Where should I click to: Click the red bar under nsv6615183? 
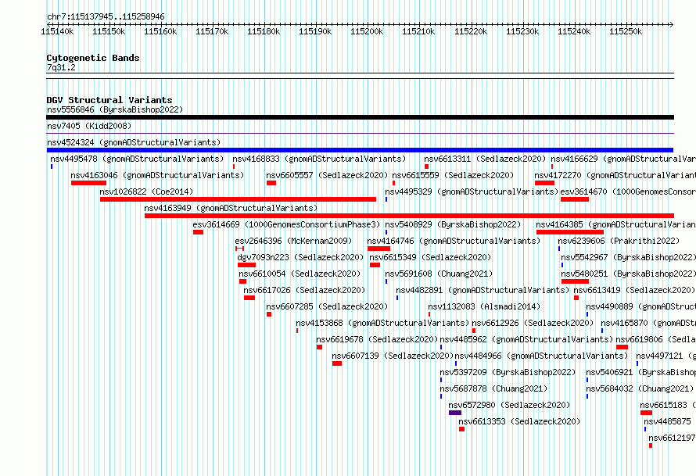[646, 413]
